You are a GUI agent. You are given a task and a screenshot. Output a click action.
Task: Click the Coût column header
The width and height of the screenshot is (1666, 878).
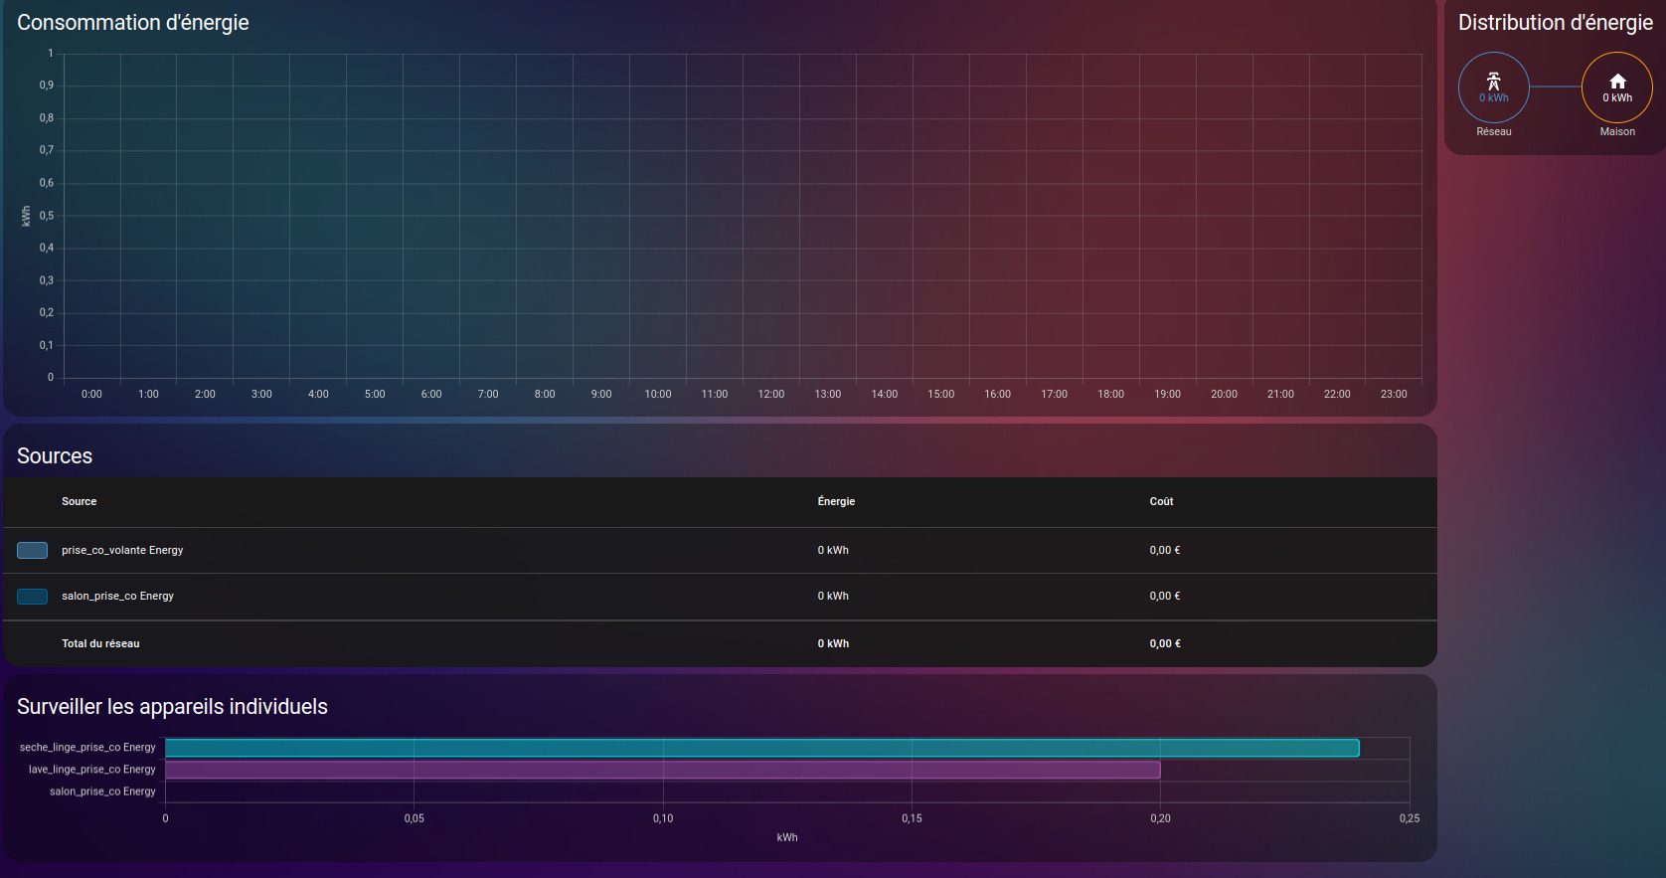[1161, 502]
